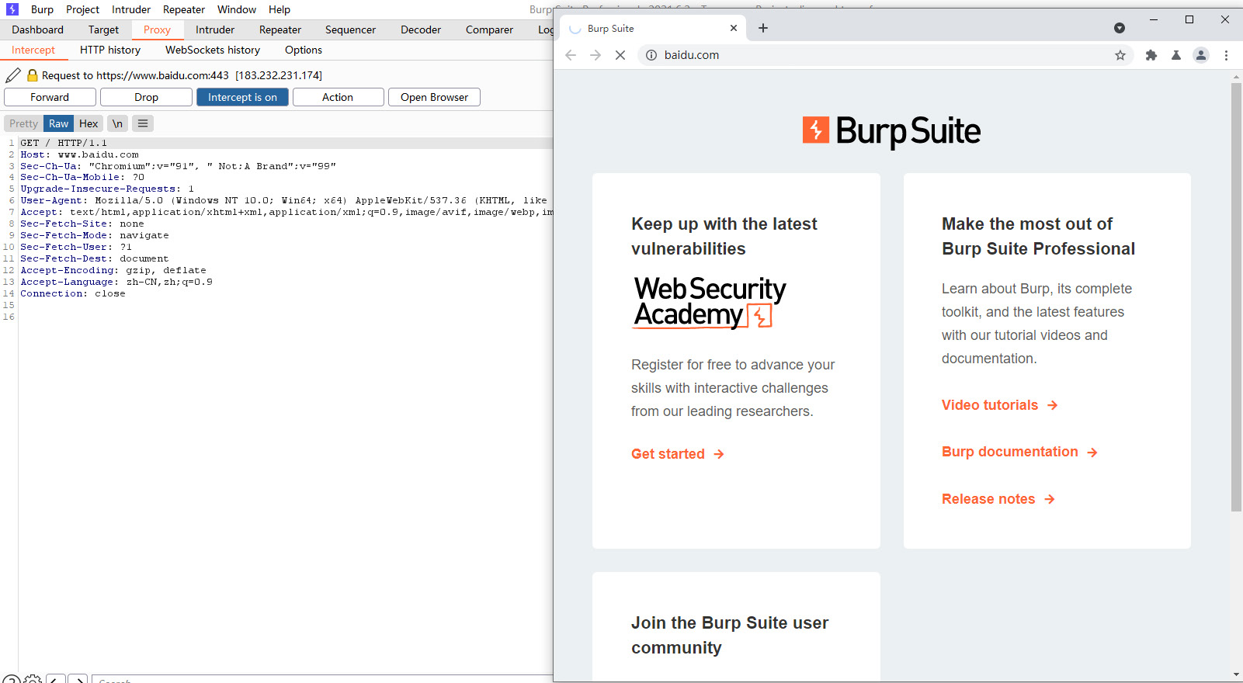The image size is (1243, 683).
Task: Open the browser three-dot menu
Action: (x=1226, y=55)
